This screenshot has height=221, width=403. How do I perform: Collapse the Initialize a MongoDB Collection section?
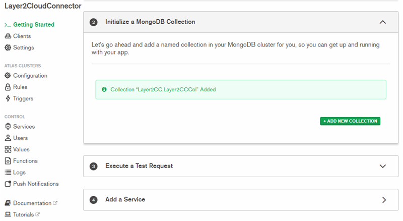[382, 22]
